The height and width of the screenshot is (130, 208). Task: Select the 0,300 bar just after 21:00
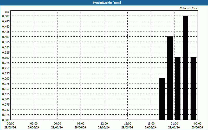[x=178, y=89]
